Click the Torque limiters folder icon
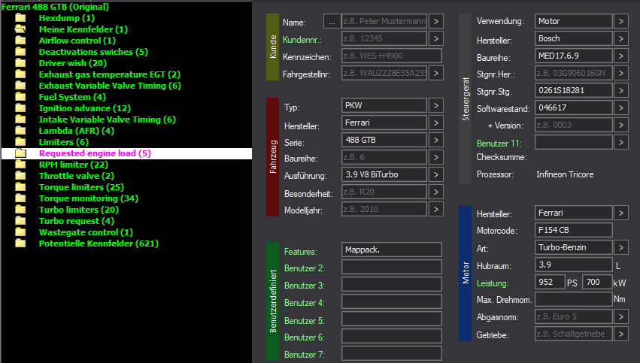 pos(20,187)
